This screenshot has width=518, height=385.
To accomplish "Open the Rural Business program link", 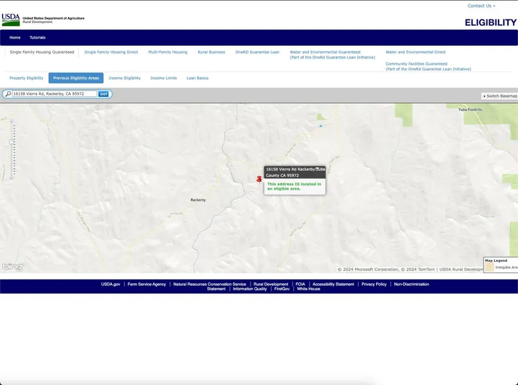I will 211,52.
